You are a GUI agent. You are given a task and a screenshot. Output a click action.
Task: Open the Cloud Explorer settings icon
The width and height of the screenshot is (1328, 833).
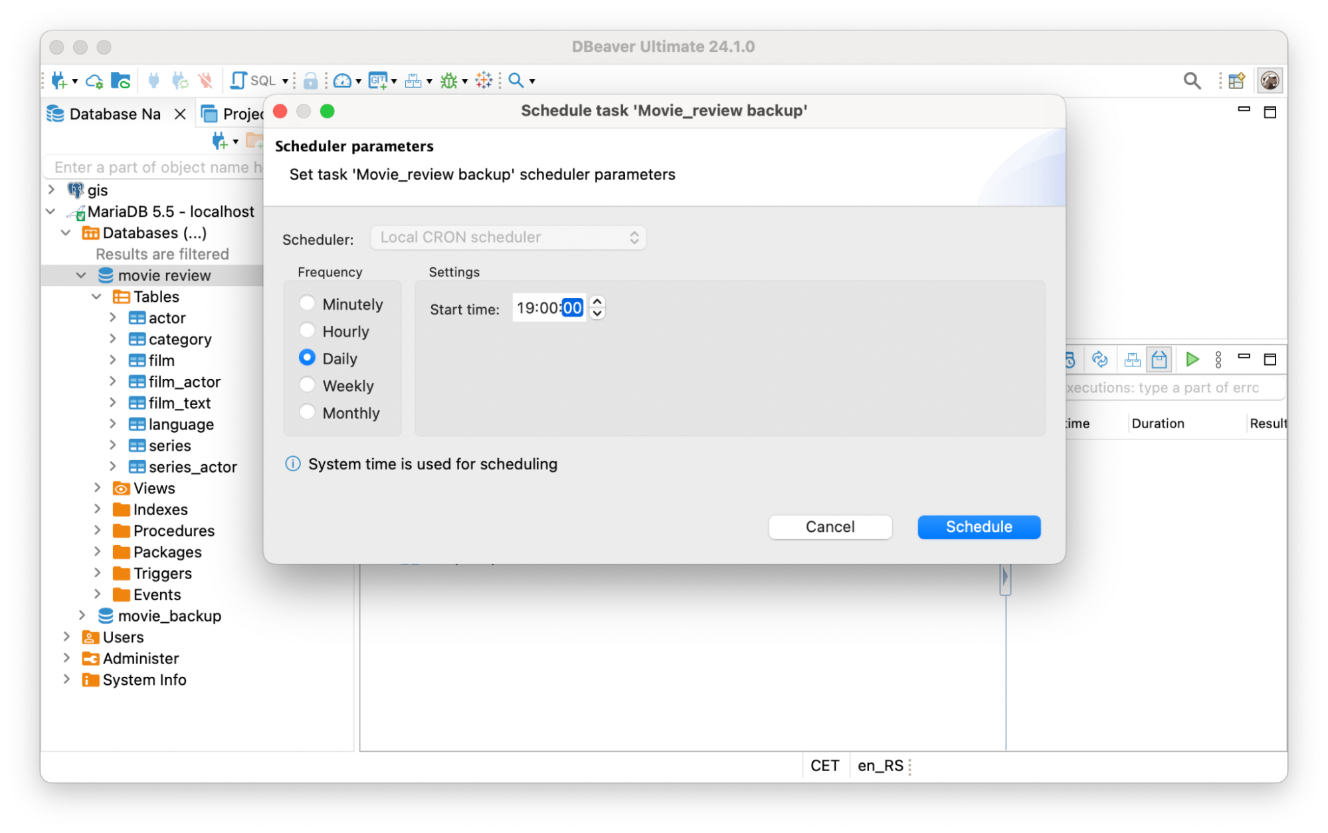pyautogui.click(x=94, y=80)
